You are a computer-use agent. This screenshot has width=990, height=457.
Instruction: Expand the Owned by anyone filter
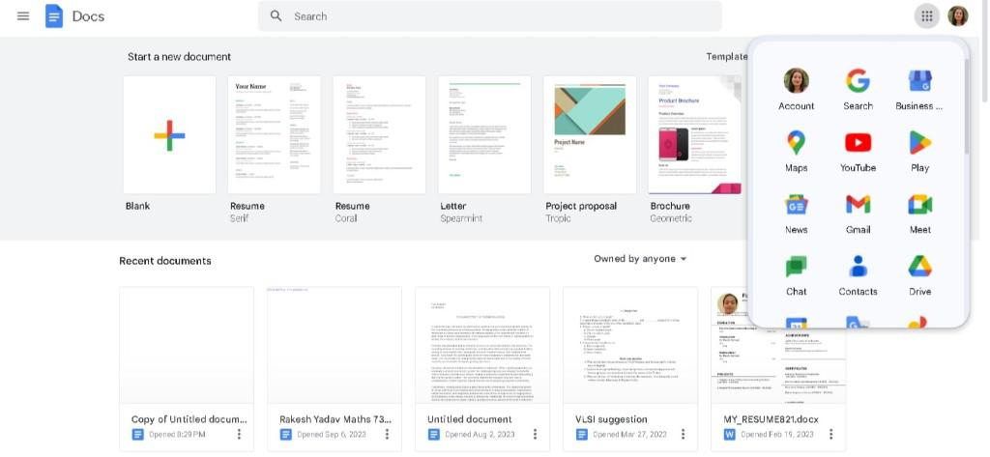point(640,259)
